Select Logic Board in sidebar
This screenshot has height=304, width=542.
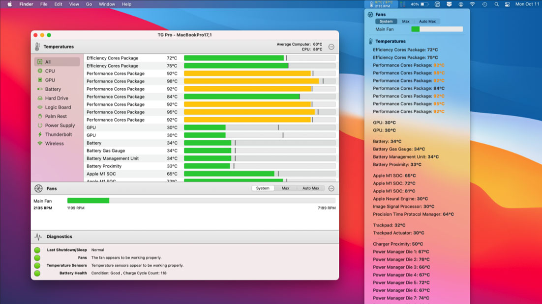[x=58, y=107]
